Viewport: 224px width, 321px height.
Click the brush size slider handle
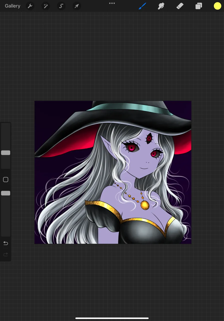pyautogui.click(x=6, y=153)
